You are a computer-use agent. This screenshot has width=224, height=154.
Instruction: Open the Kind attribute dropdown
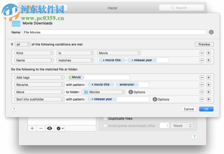tap(34, 53)
